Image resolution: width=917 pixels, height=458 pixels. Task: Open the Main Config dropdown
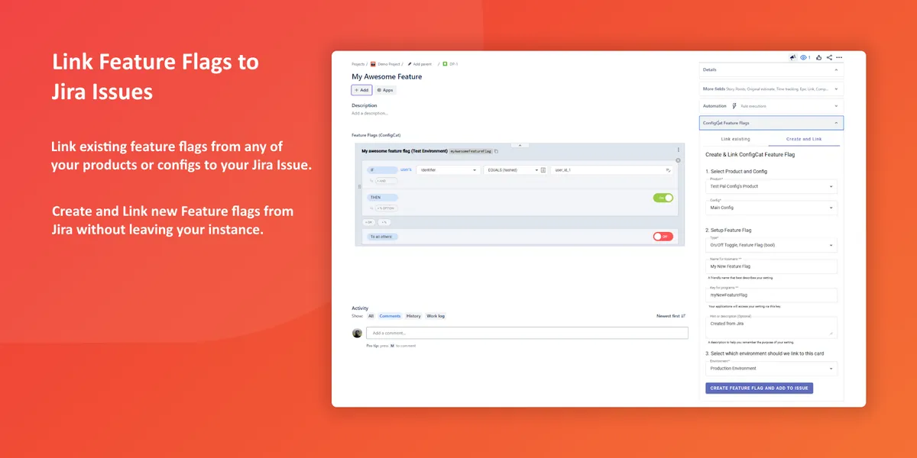pyautogui.click(x=771, y=208)
